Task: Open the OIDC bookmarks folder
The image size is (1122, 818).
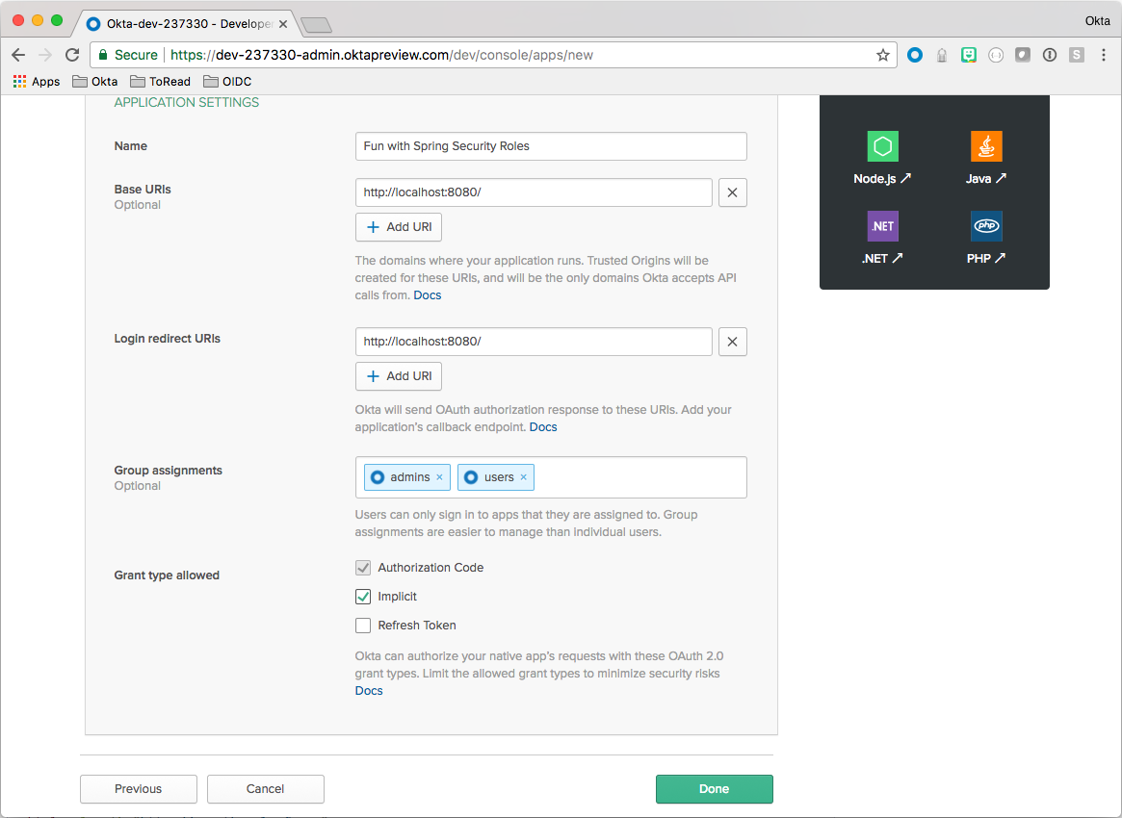Action: click(227, 82)
